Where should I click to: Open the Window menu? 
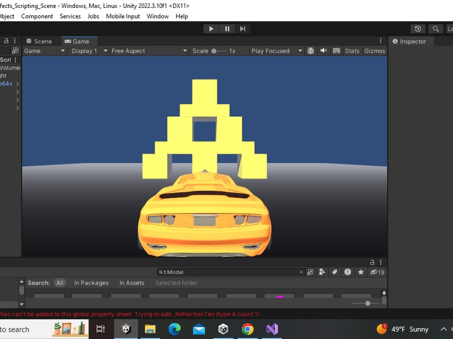[157, 16]
